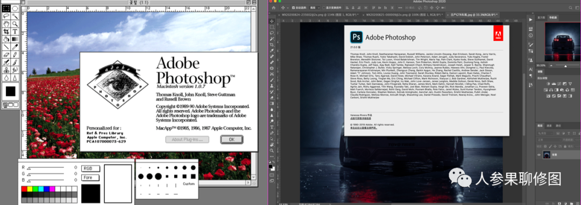The width and height of the screenshot is (581, 205).
Task: Click the large black foreground color square in toolbox
Action: tap(10, 91)
